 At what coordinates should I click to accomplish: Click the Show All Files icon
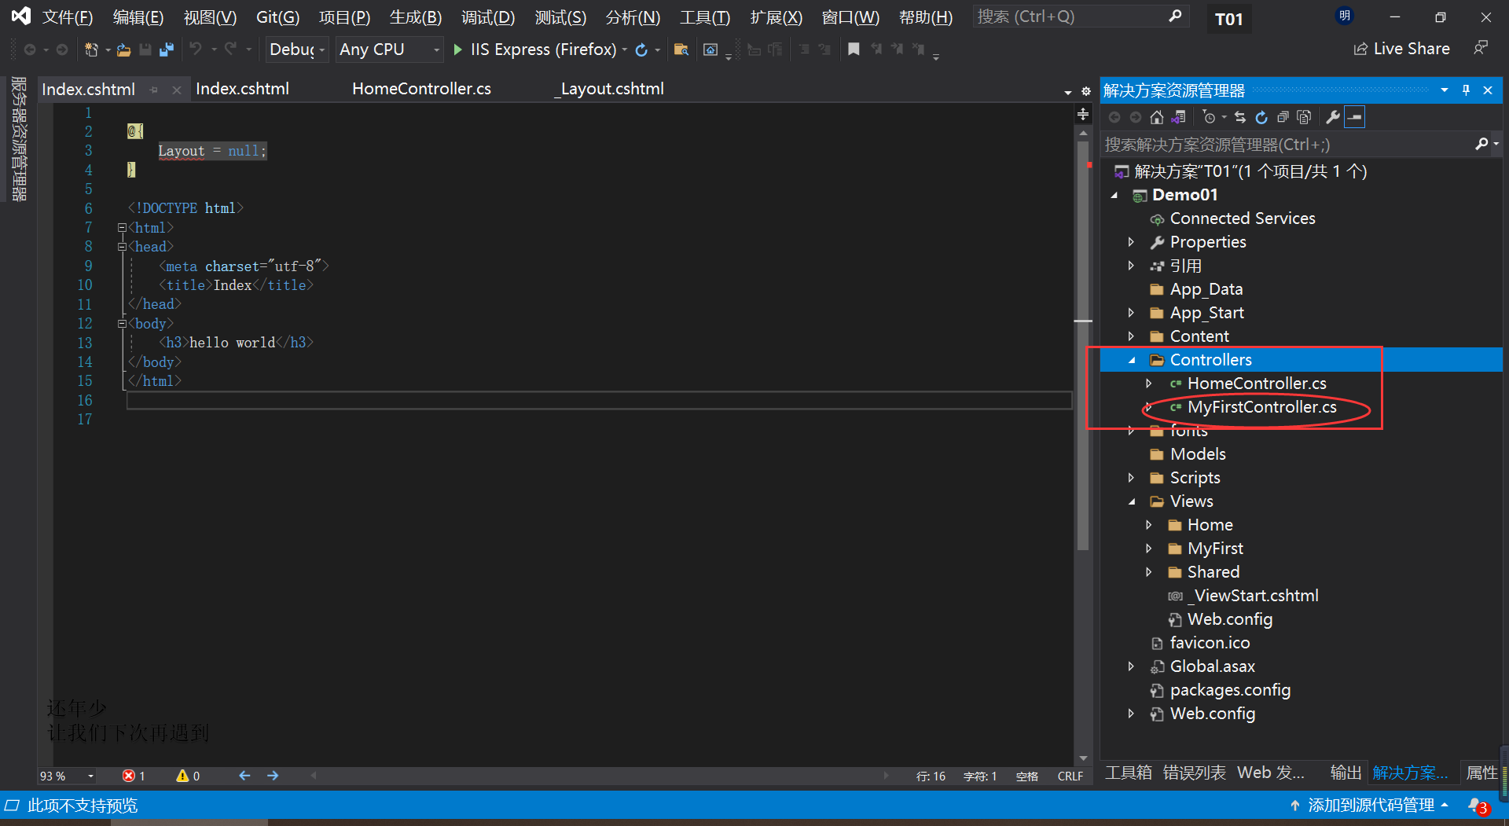pyautogui.click(x=1304, y=117)
